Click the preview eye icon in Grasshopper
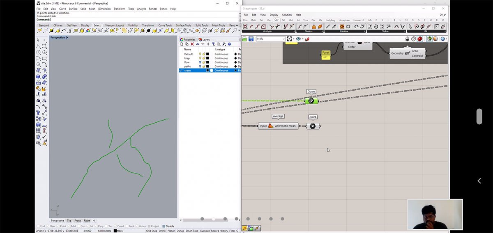 click(x=298, y=39)
